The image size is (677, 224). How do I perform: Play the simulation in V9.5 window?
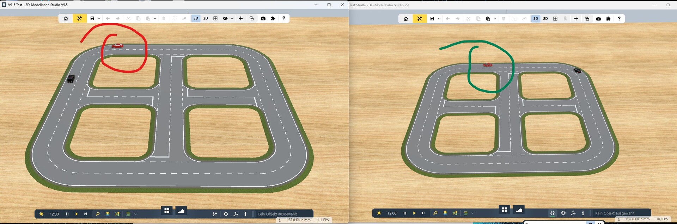(x=77, y=214)
